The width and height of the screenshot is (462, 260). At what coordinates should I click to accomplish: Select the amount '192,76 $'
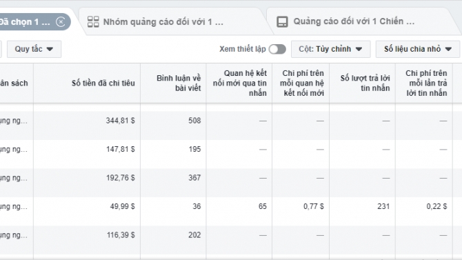(120, 178)
